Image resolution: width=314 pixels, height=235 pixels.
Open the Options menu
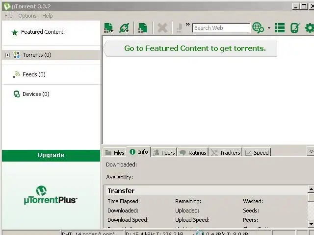click(27, 16)
